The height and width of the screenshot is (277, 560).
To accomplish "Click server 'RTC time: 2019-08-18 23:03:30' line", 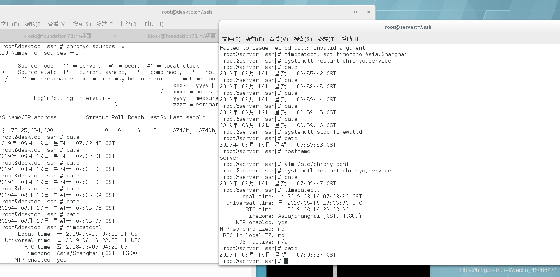I will (297, 209).
